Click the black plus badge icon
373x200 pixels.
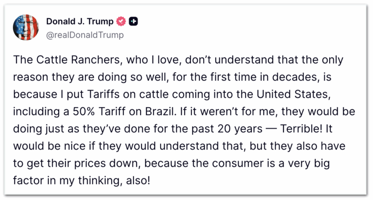(x=133, y=22)
